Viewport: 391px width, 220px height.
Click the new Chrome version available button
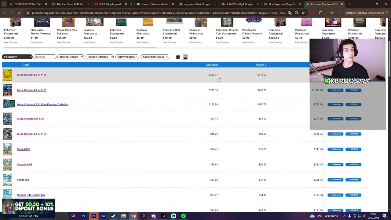(365, 13)
